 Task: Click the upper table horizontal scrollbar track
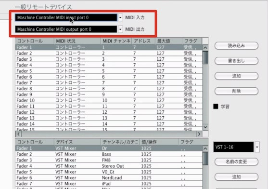[x=109, y=134]
